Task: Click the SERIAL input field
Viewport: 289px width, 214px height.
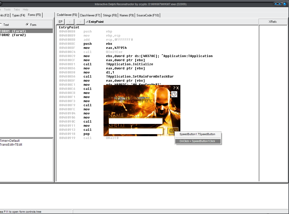Action: [x=136, y=131]
